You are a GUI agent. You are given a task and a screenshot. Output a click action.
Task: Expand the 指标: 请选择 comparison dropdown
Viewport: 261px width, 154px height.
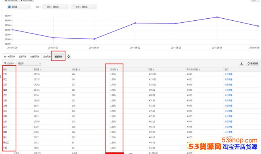(x=66, y=7)
